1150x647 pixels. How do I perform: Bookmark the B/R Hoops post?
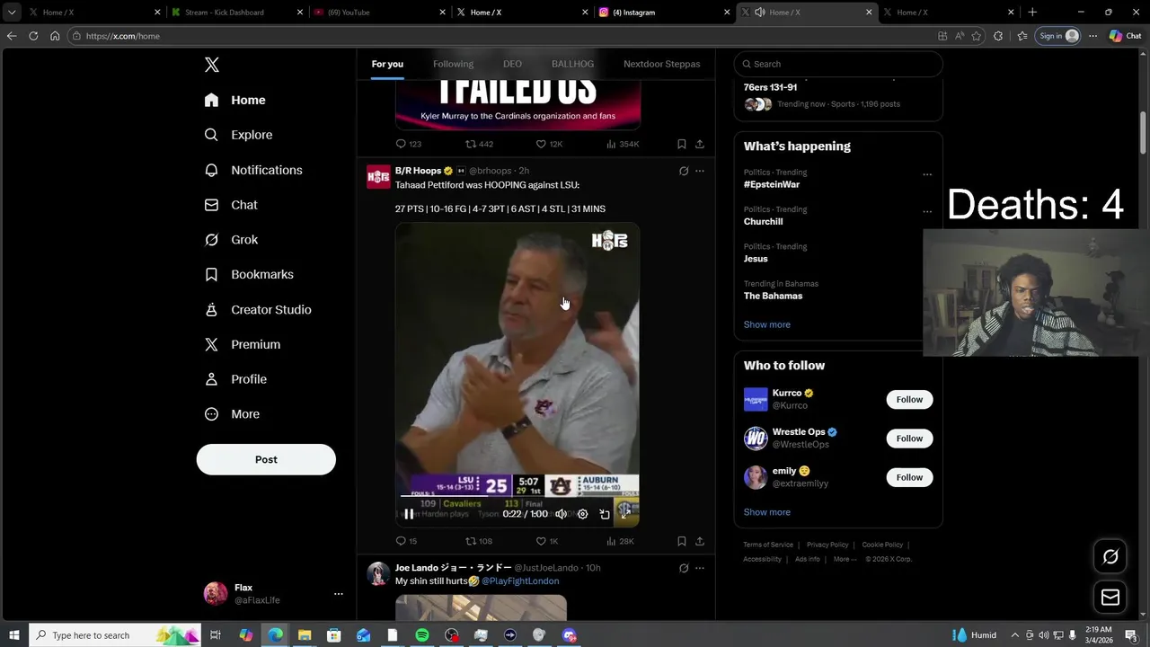682,541
